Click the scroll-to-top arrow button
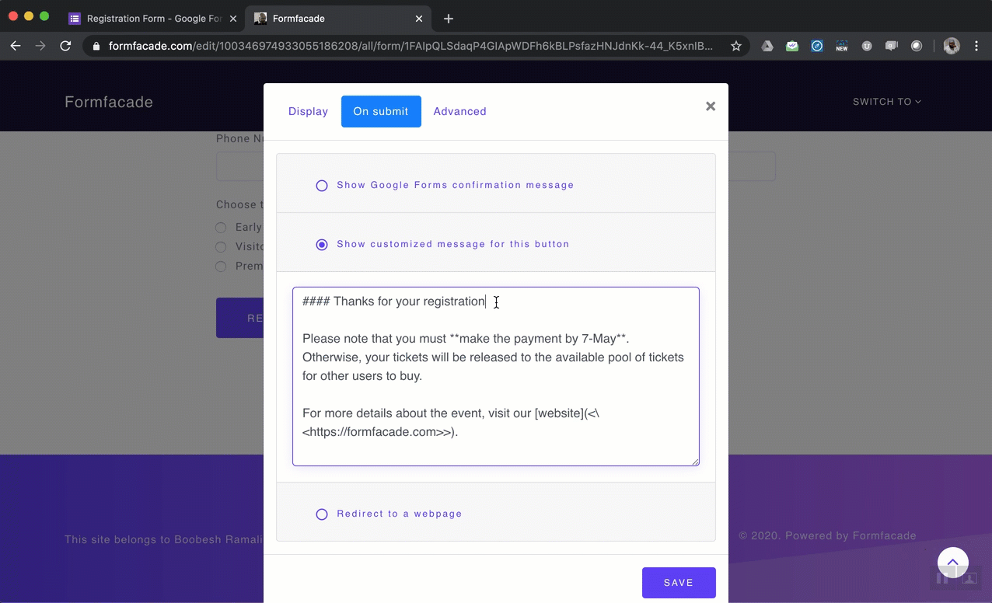This screenshot has height=603, width=992. [x=952, y=563]
